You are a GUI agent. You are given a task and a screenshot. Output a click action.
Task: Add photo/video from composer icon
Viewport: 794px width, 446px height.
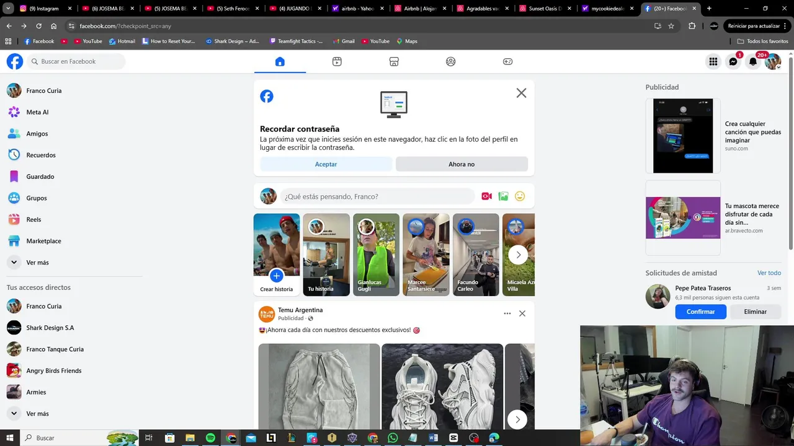tap(503, 196)
